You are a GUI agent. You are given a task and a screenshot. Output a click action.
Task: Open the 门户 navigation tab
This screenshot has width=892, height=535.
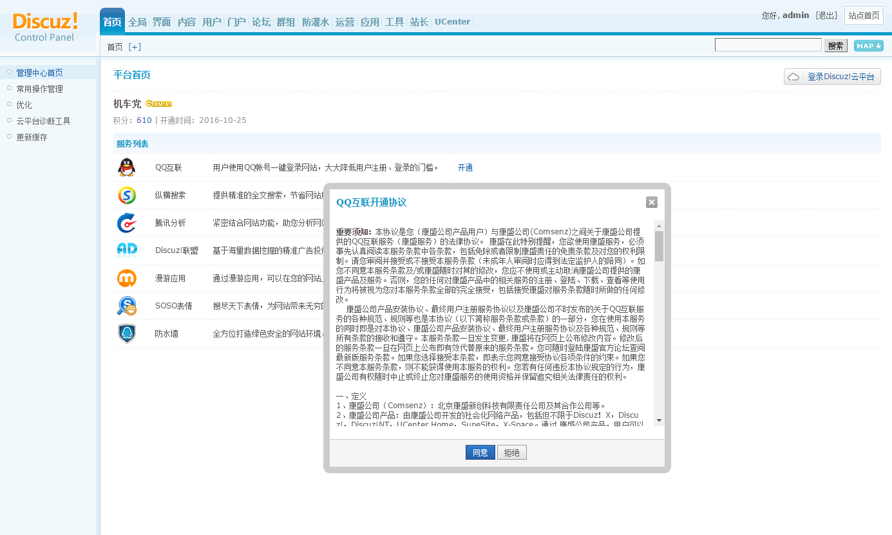[x=236, y=22]
